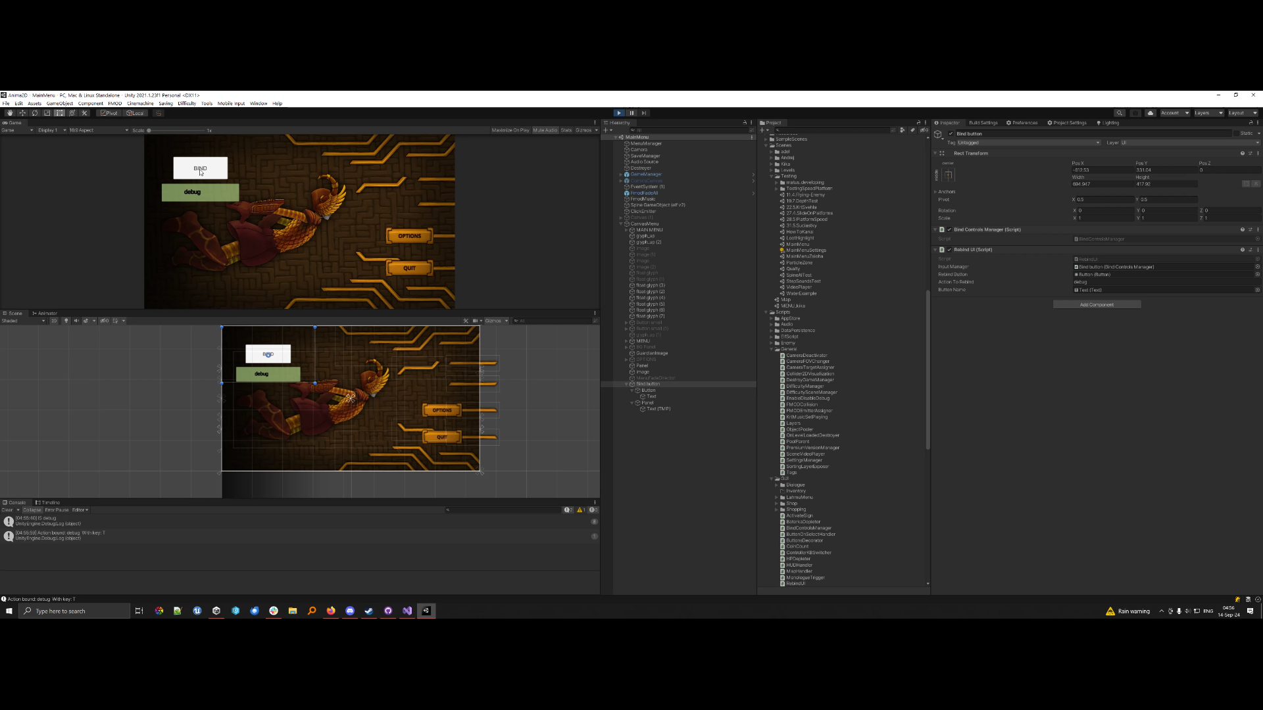Expand the Anchors section
Screen dimensions: 1263x710
pyautogui.click(x=935, y=192)
